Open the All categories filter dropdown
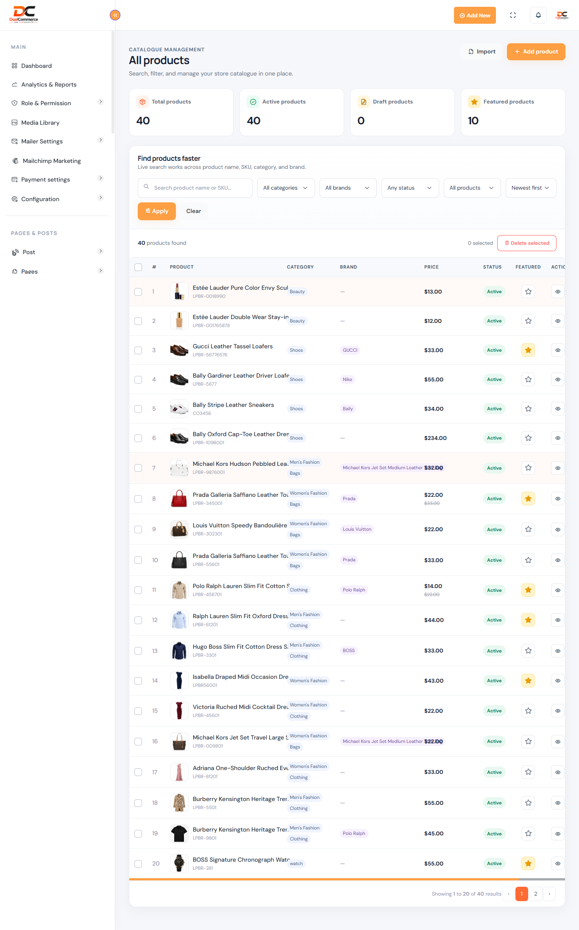The width and height of the screenshot is (579, 930). tap(286, 188)
